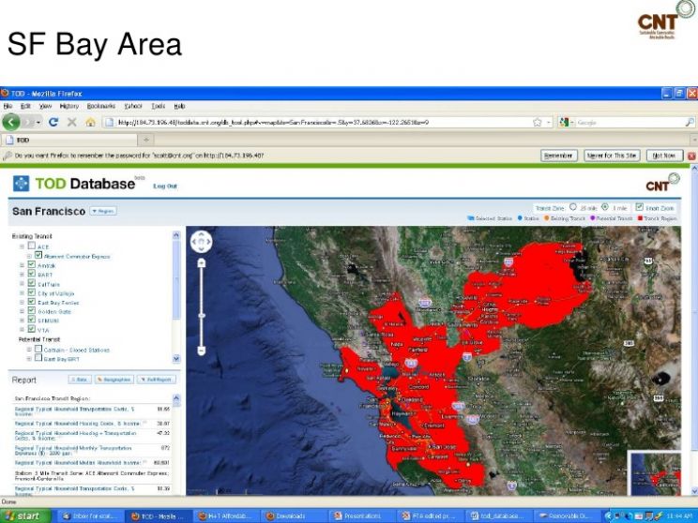Open the Edit menu
The image size is (698, 523).
pyautogui.click(x=25, y=106)
